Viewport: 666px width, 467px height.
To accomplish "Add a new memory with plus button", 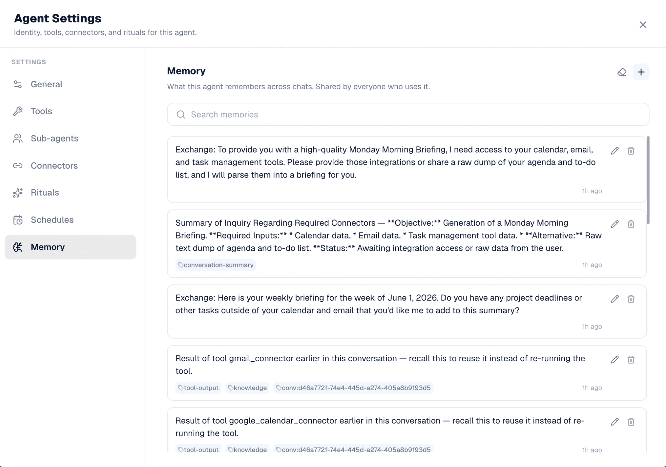I will tap(641, 72).
